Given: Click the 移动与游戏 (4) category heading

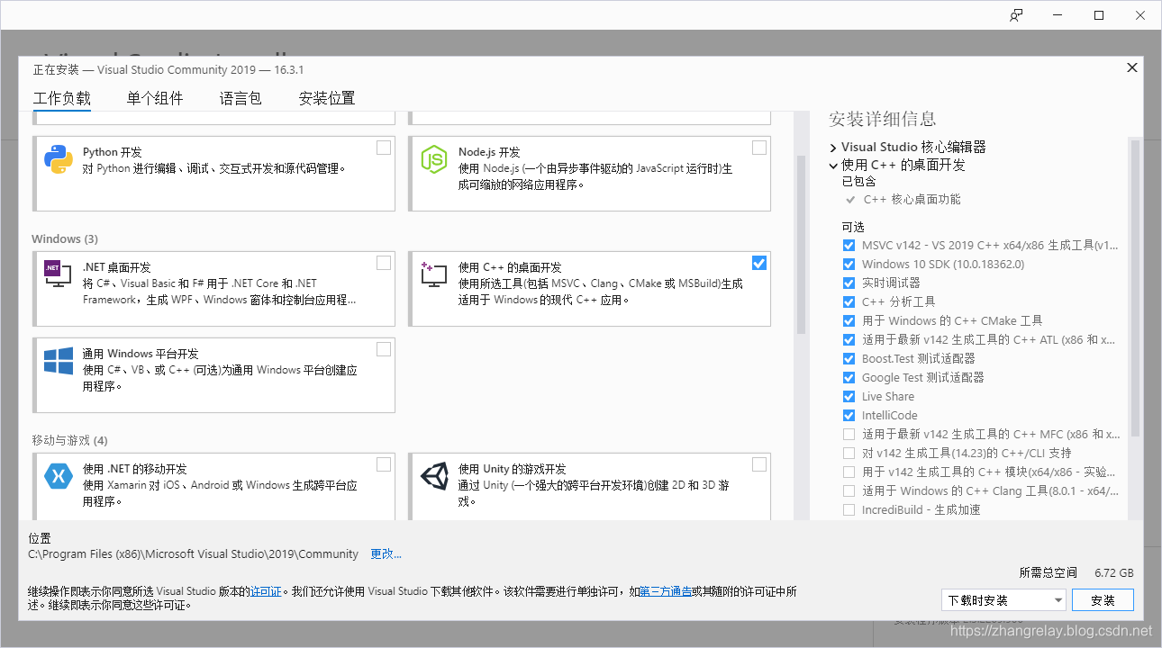Looking at the screenshot, I should click(x=69, y=440).
